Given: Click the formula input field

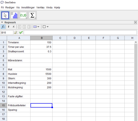Looking at the screenshot, I should tap(80, 33).
